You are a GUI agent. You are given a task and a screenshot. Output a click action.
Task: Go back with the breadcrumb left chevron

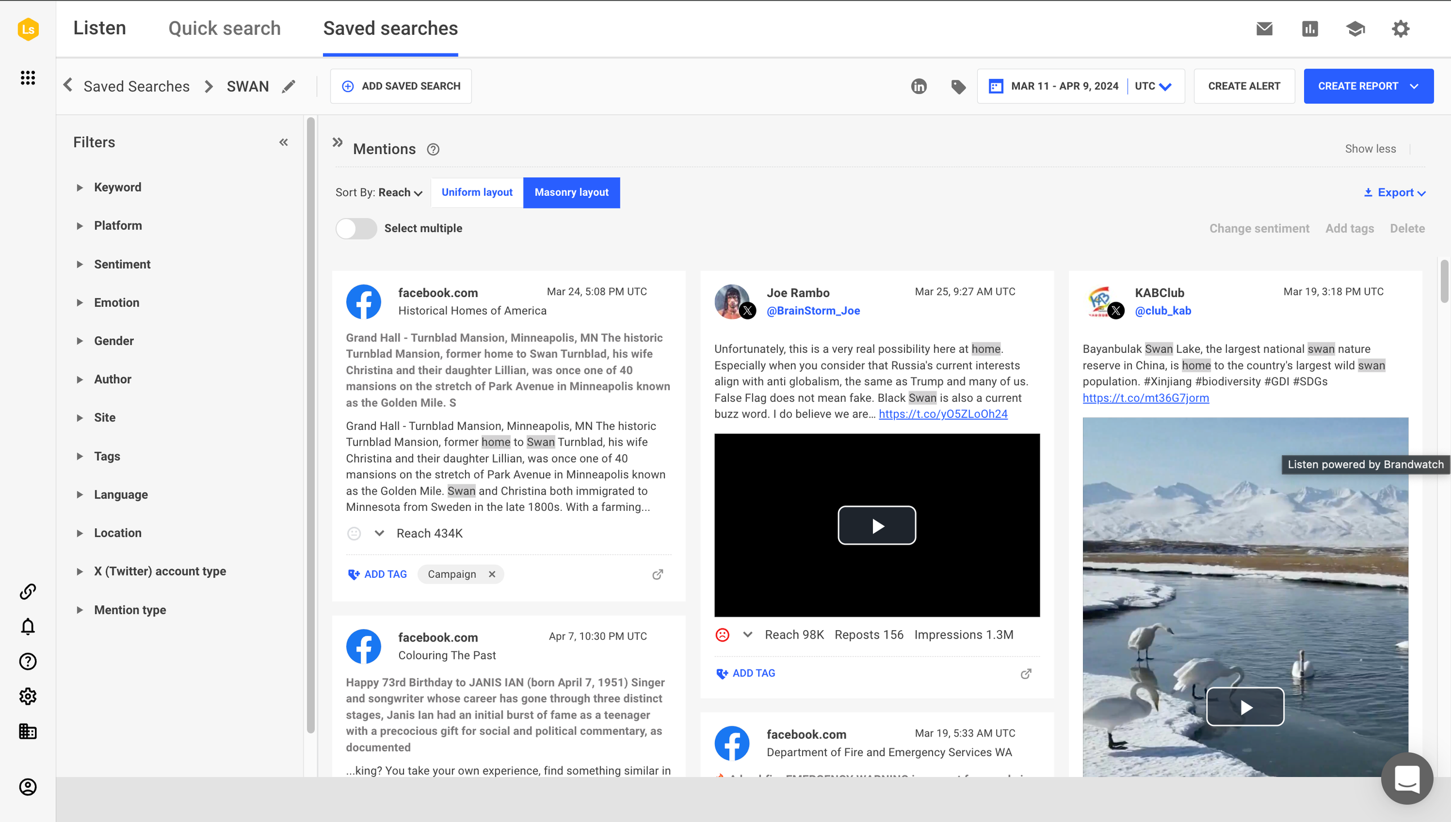point(68,86)
